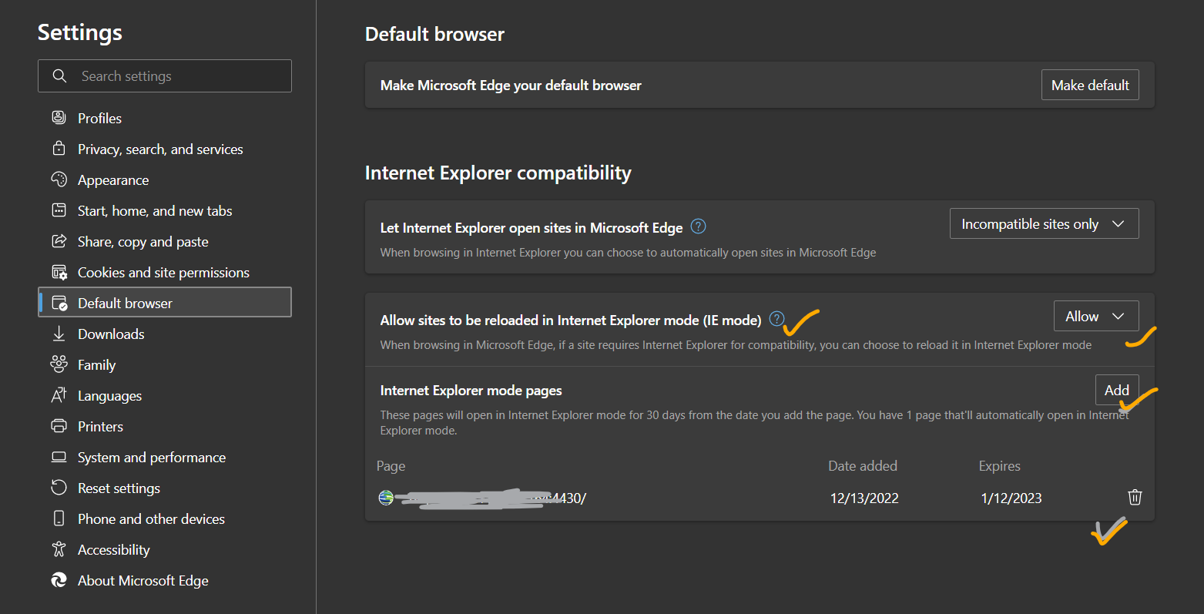Screen dimensions: 1204x614
Task: Click the Page column header
Action: 391,466
